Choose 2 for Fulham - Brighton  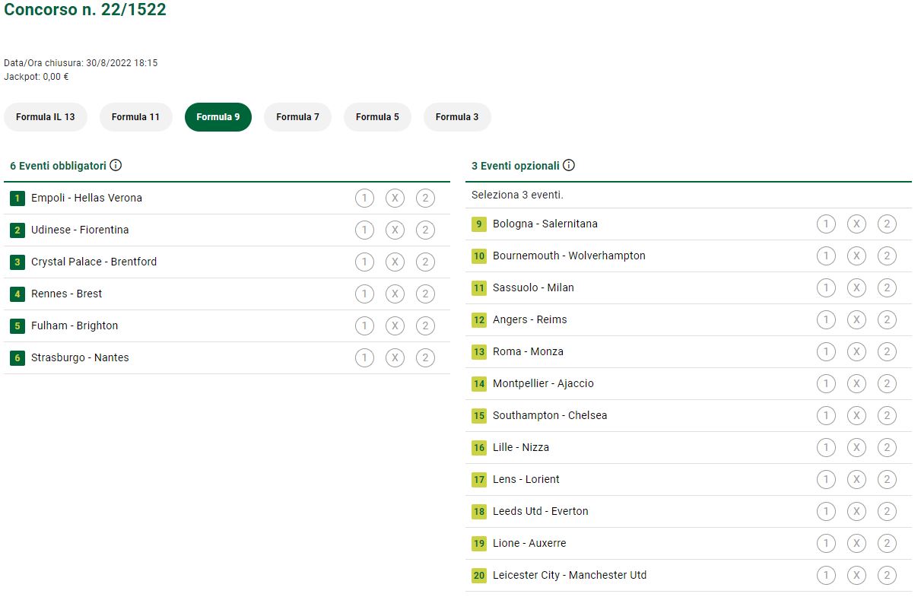425,326
